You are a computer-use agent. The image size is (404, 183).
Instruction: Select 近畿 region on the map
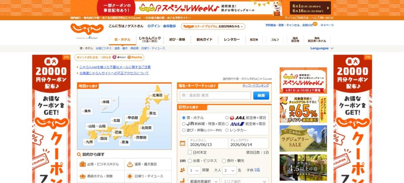[x=117, y=132]
